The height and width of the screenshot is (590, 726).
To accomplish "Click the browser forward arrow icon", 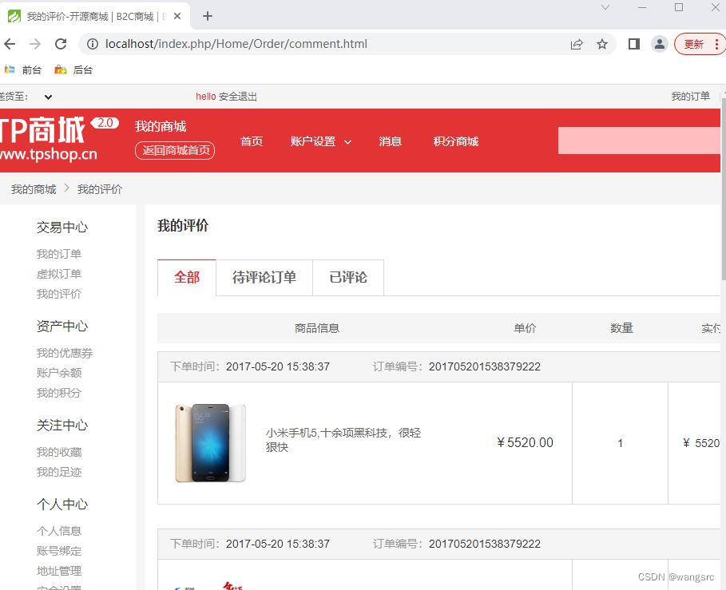I will 34,44.
